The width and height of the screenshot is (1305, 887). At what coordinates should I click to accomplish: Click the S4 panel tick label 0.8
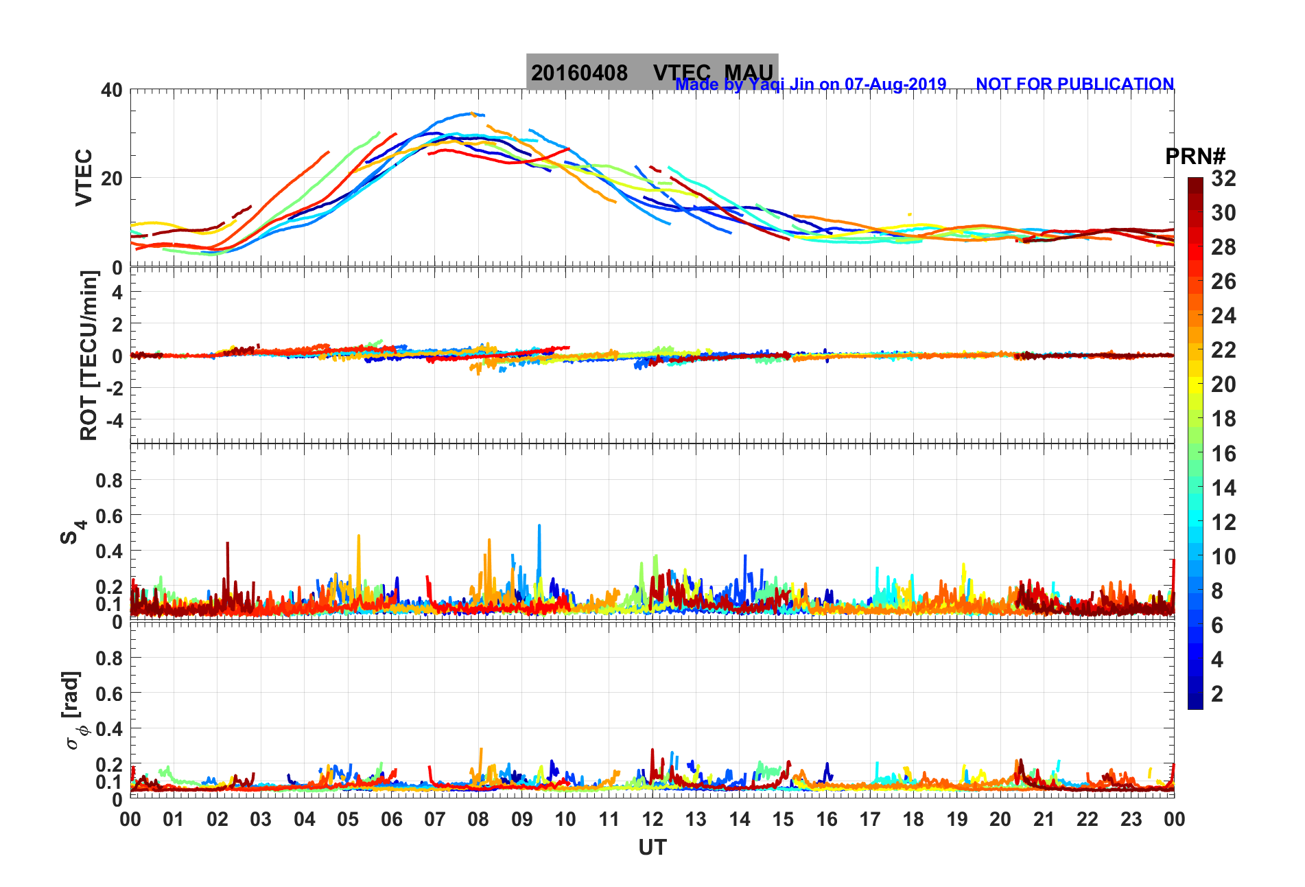pos(109,481)
